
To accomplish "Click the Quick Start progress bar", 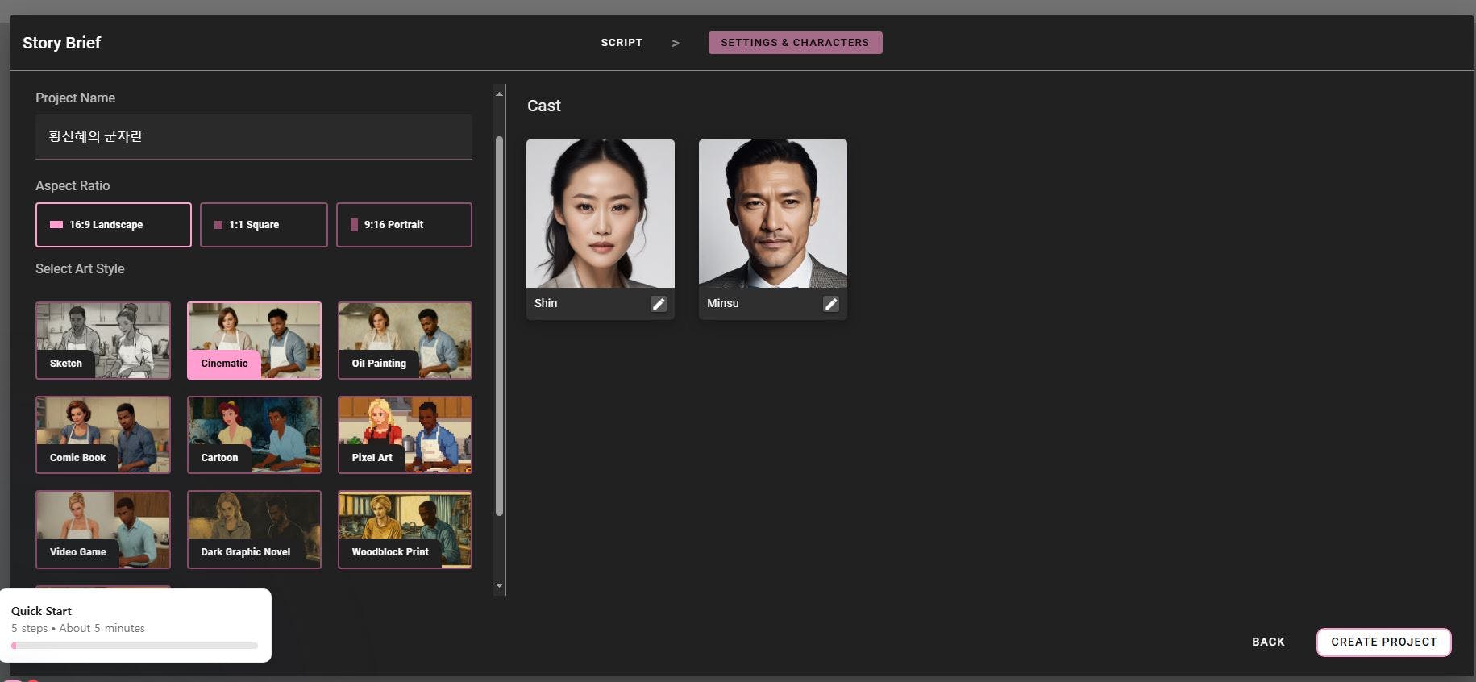I will [135, 646].
